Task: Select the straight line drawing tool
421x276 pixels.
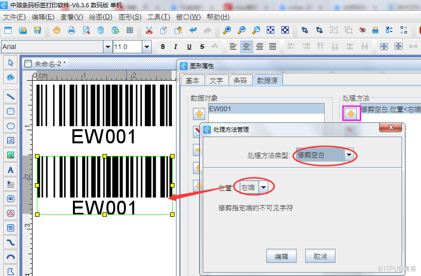Action: 11,97
